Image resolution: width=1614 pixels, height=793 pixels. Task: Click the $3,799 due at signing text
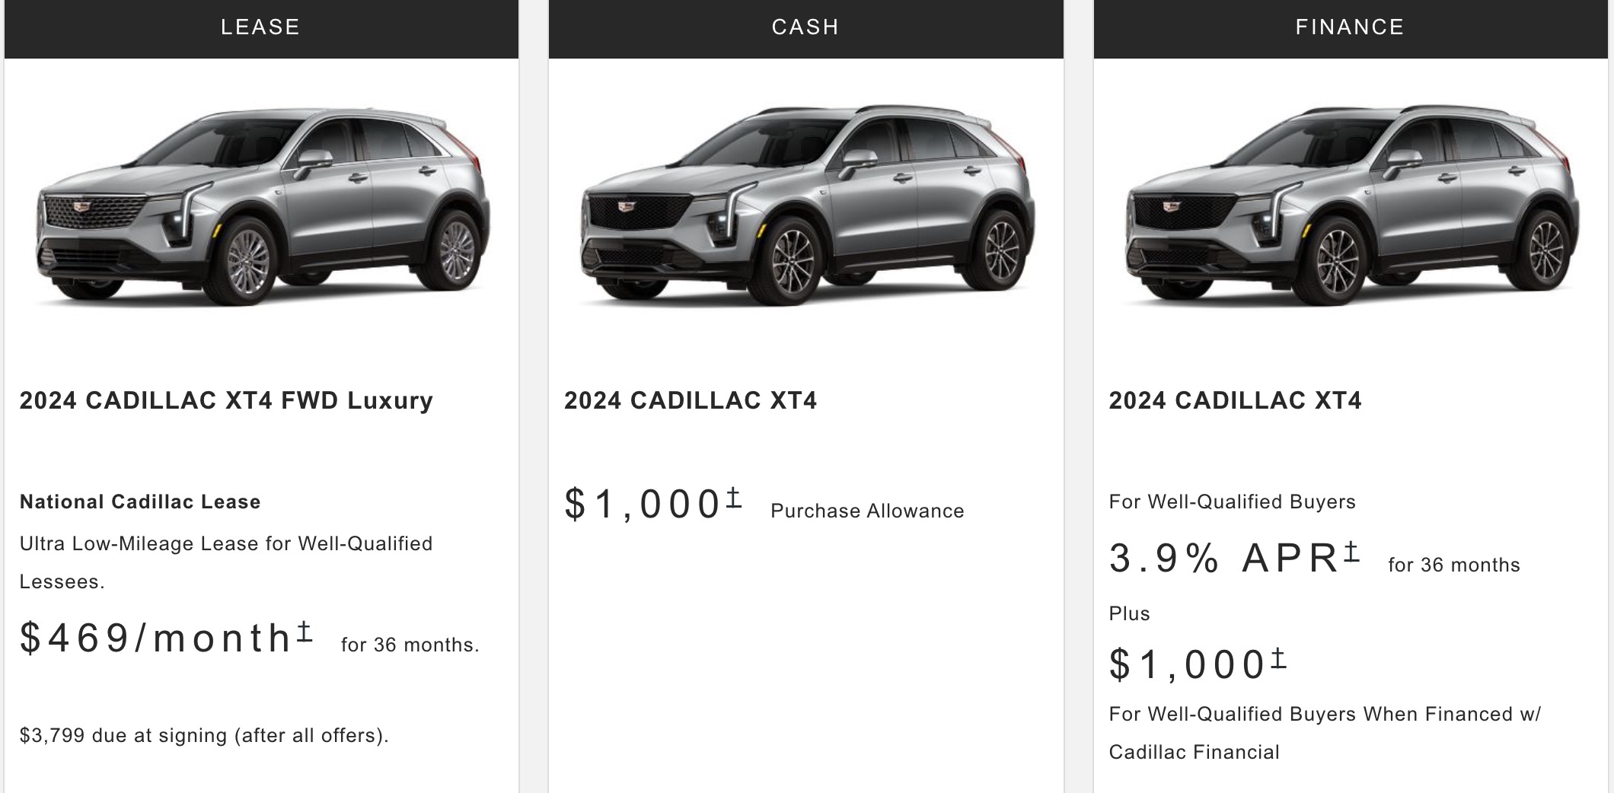pyautogui.click(x=204, y=735)
